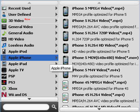The image size is (140, 112).
Task: Choose iPhone 5 MPEG4 Video(*.mp4) profile title
Action: [x=98, y=8]
